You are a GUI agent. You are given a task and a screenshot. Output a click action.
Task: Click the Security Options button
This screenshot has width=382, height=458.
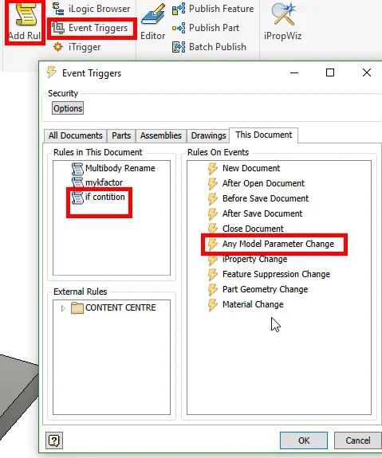pyautogui.click(x=68, y=108)
